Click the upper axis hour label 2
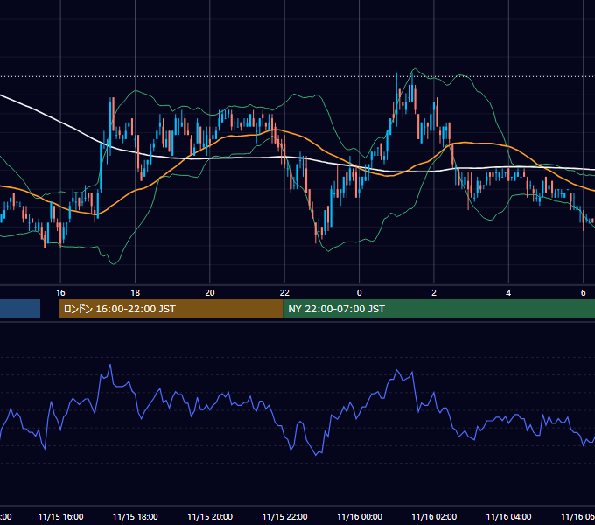595x525 pixels. pos(434,293)
